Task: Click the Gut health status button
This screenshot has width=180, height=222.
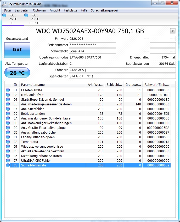Action: point(17,50)
